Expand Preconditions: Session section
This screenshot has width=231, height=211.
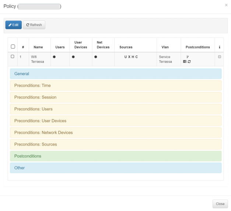(116, 97)
